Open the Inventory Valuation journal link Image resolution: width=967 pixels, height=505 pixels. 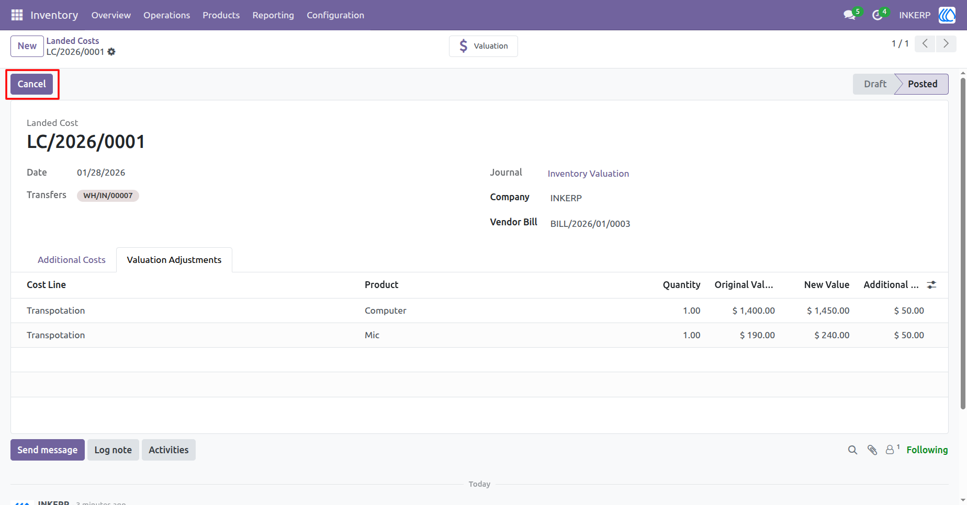(588, 174)
